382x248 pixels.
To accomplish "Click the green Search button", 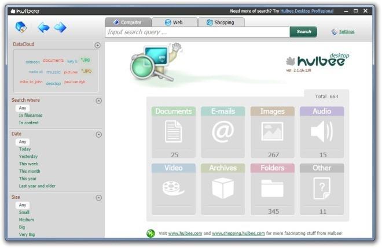I will point(303,32).
